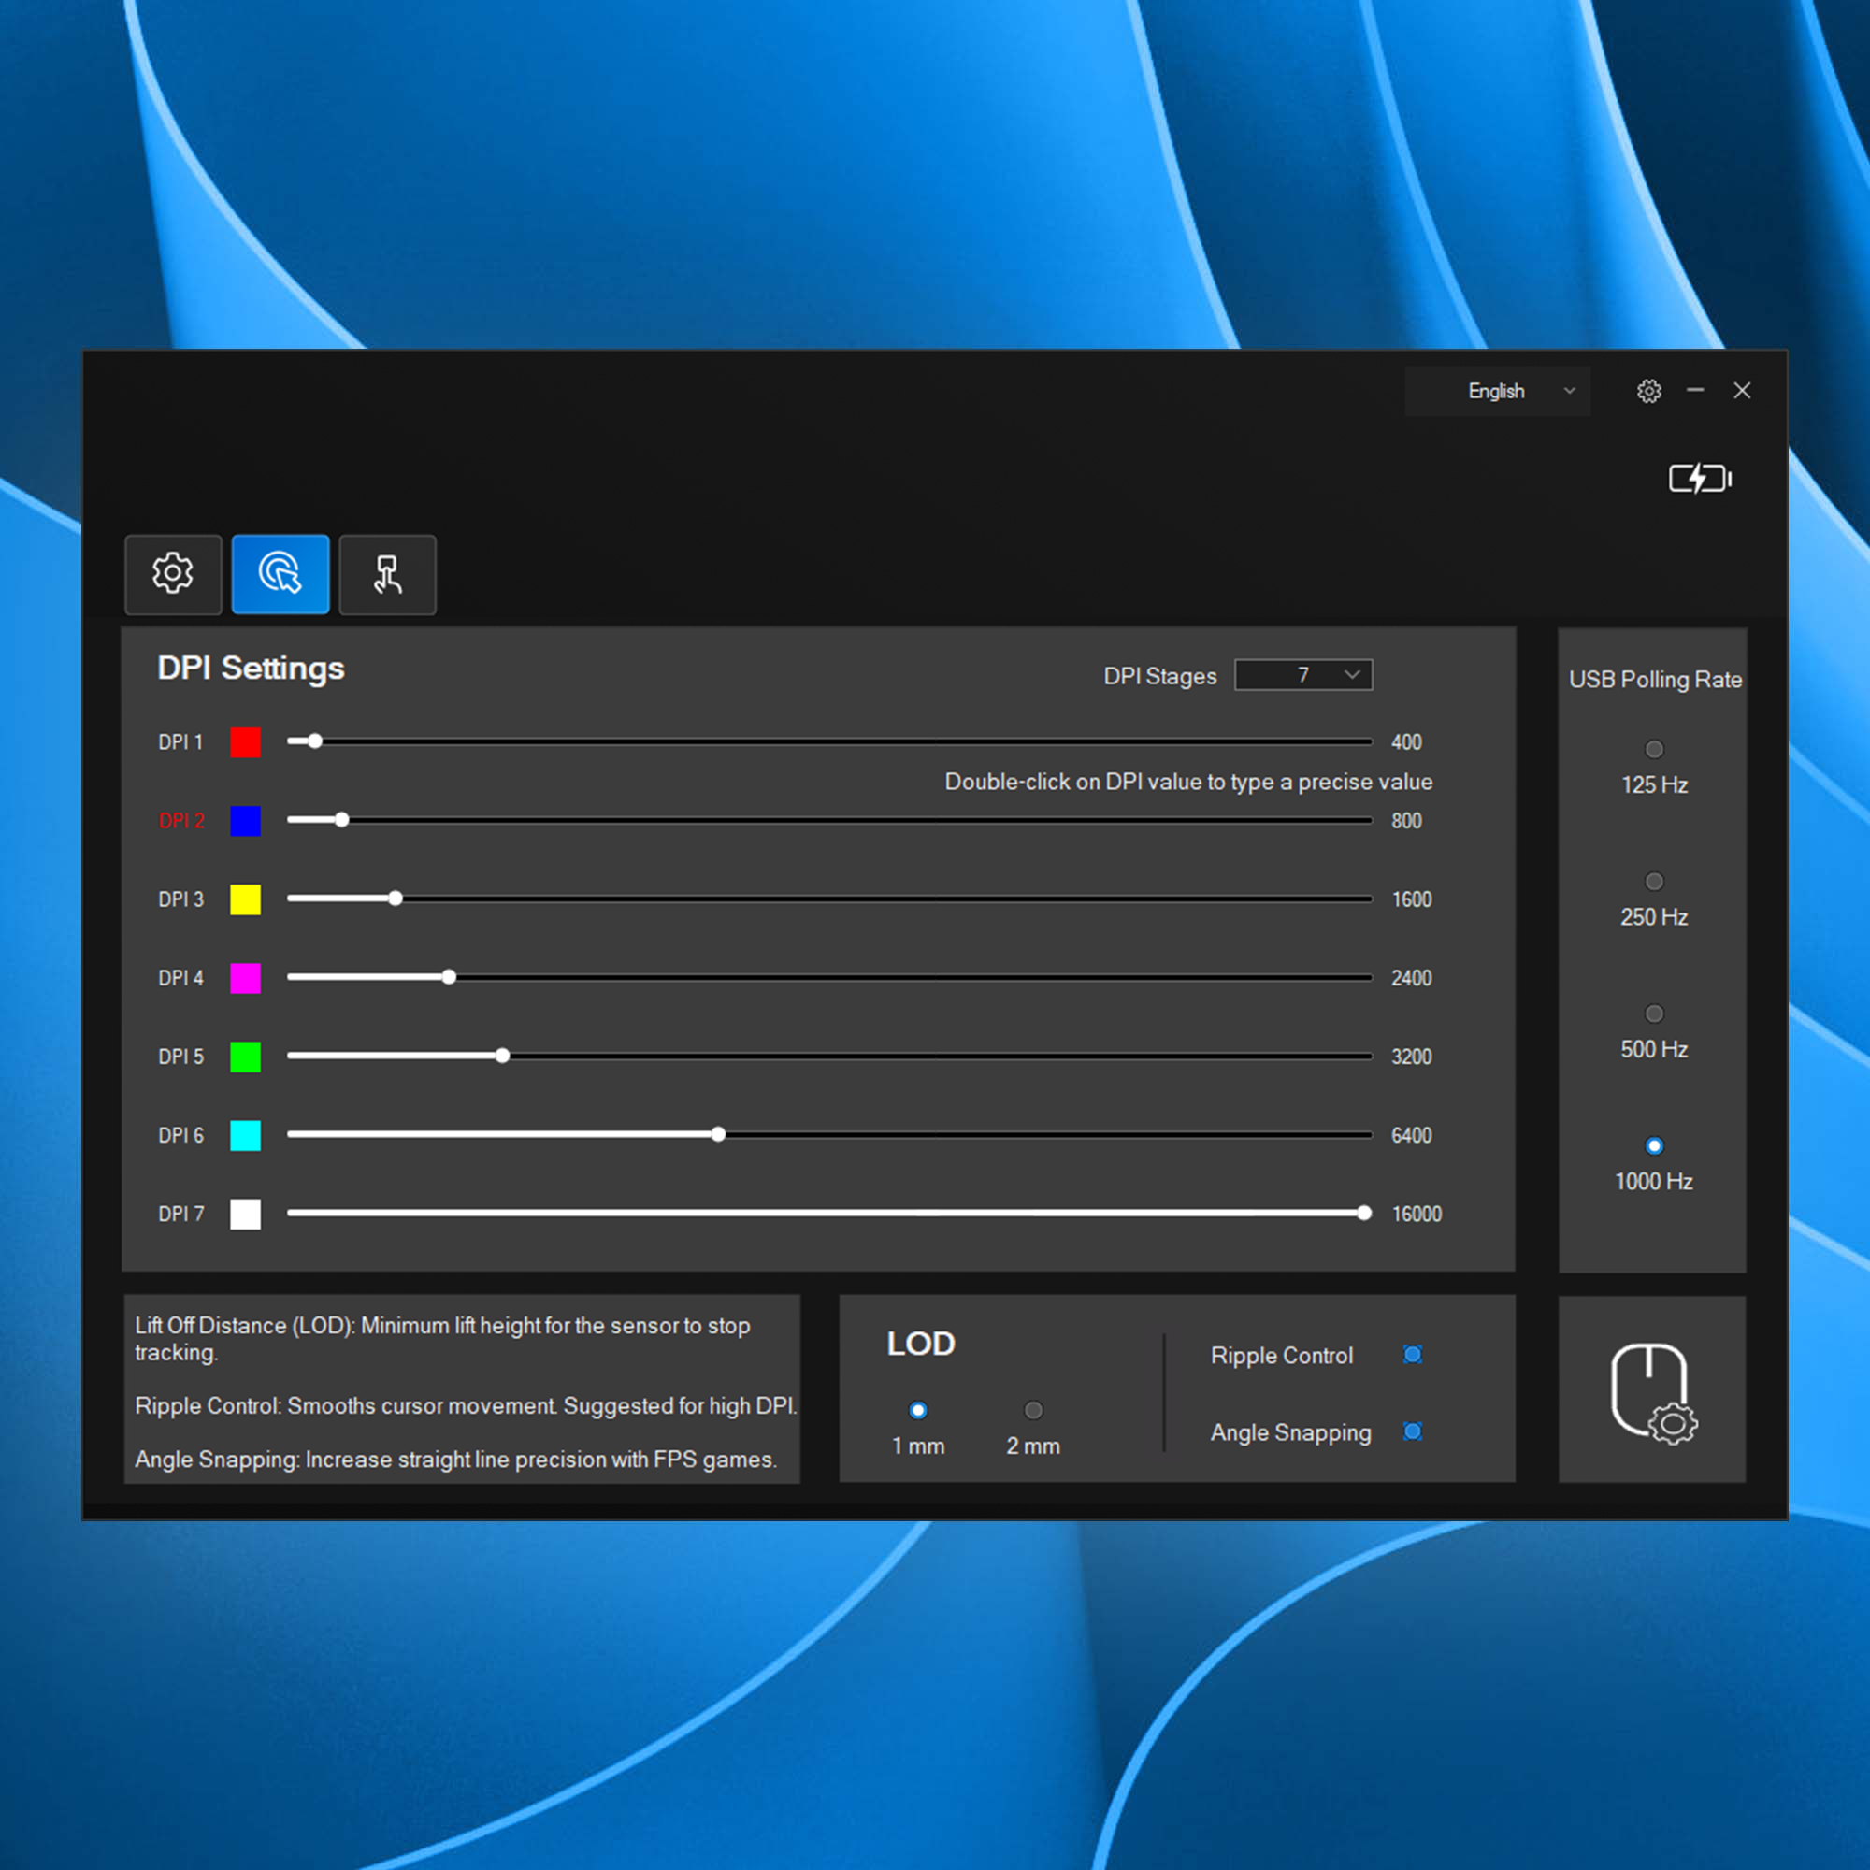Click the battery charging status icon
The height and width of the screenshot is (1870, 1870).
pyautogui.click(x=1699, y=478)
